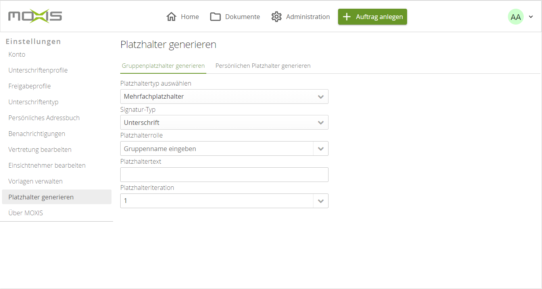
Task: Expand the Platzhalteriteration dropdown
Action: (224, 201)
